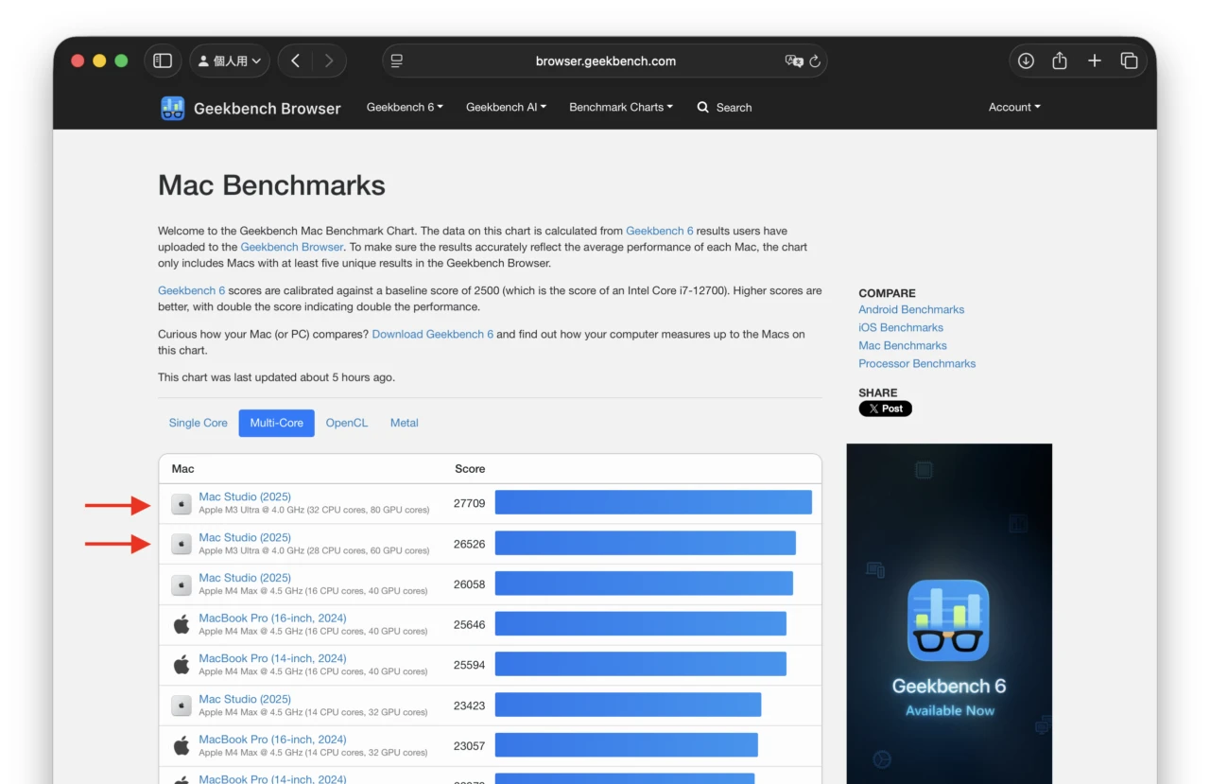The width and height of the screenshot is (1210, 784).
Task: Open the Download Geekbench 6 link
Action: coord(432,334)
